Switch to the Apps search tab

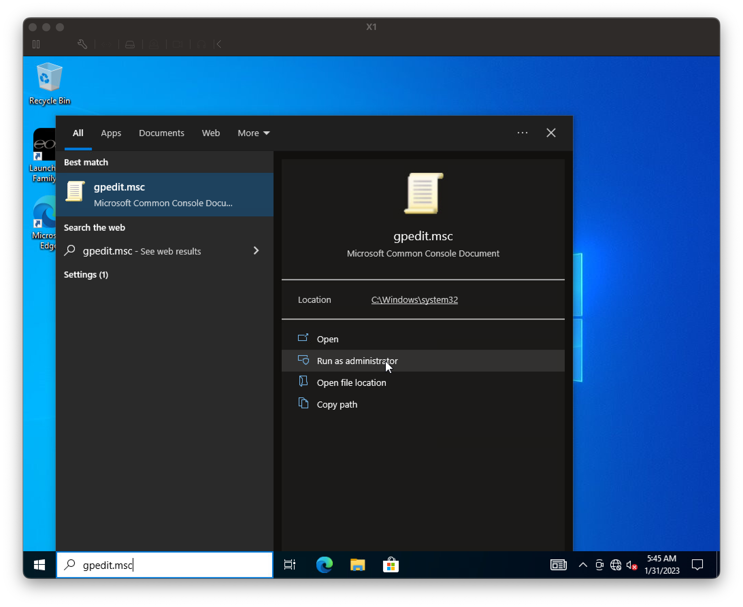click(111, 133)
